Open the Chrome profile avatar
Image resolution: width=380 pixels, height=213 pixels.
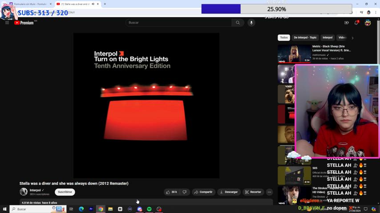click(x=368, y=12)
